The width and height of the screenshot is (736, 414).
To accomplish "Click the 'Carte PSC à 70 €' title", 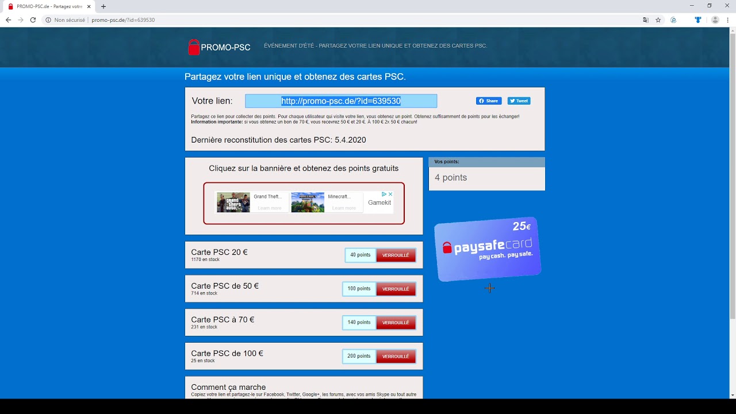I will pos(223,320).
